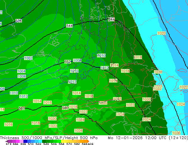
Task: Click the dark navy blue legend swatch
Action: (x=25, y=141)
